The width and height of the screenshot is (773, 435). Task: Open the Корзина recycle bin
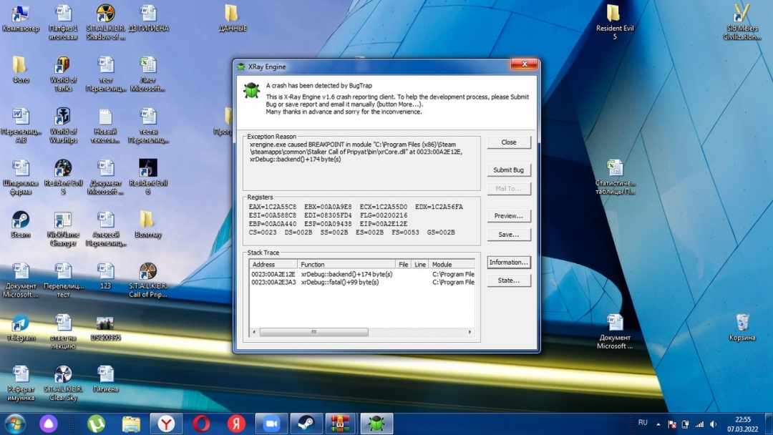tap(742, 328)
